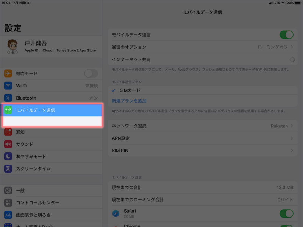Tap the 未接続 Wi-Fi status
The height and width of the screenshot is (227, 303).
point(91,86)
